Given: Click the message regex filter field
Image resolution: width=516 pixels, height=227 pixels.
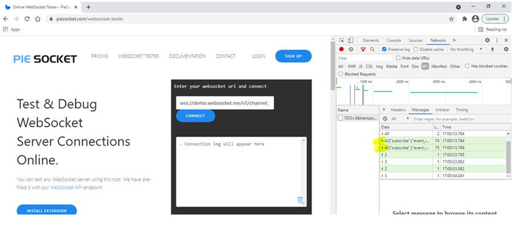Looking at the screenshot, I should point(444,119).
